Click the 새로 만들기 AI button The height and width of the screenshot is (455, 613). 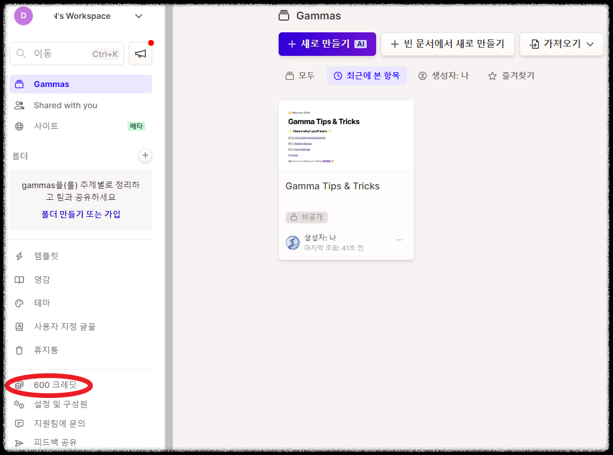click(327, 44)
